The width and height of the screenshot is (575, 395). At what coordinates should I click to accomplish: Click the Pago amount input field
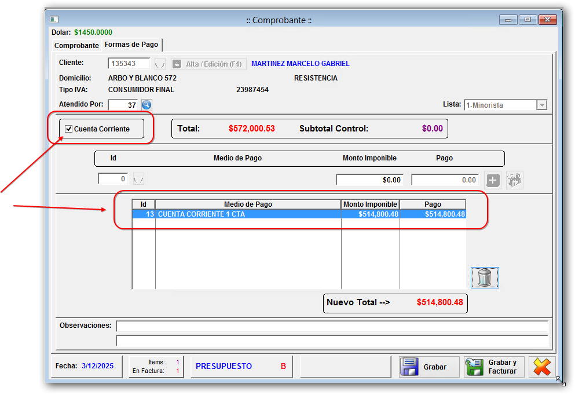pyautogui.click(x=445, y=180)
